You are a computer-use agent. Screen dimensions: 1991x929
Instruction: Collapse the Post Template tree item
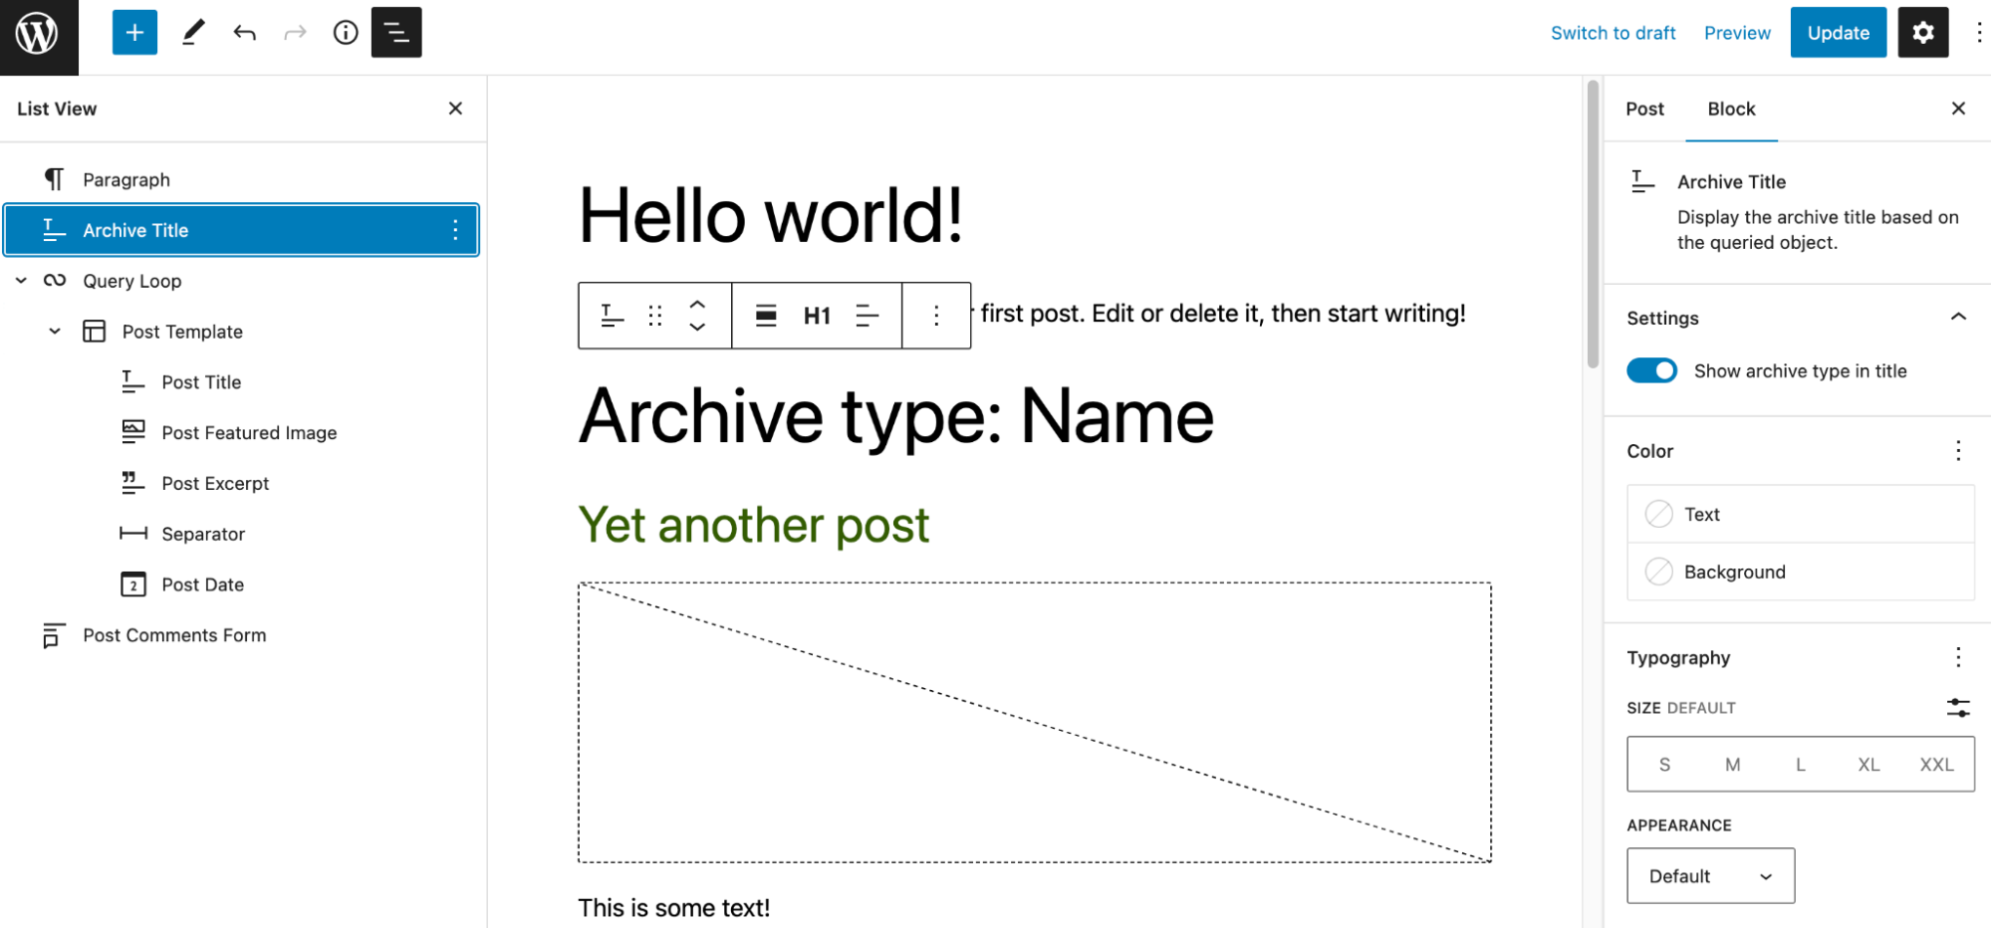coord(55,331)
